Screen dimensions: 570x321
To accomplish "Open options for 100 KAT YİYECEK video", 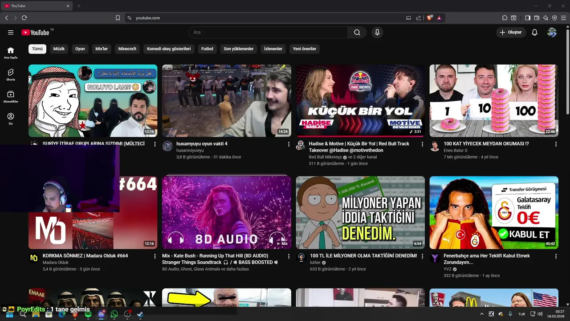I will pyautogui.click(x=556, y=144).
